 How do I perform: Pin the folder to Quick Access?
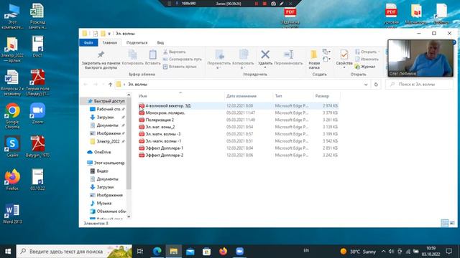click(101, 60)
